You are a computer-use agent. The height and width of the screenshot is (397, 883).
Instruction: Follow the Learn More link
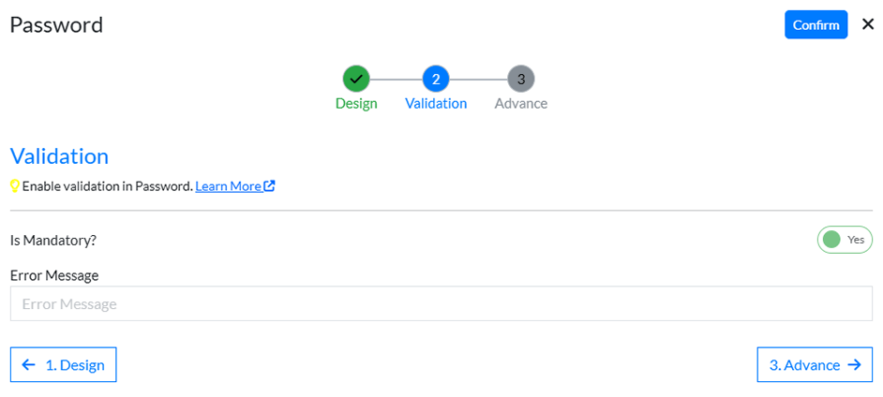(x=228, y=185)
